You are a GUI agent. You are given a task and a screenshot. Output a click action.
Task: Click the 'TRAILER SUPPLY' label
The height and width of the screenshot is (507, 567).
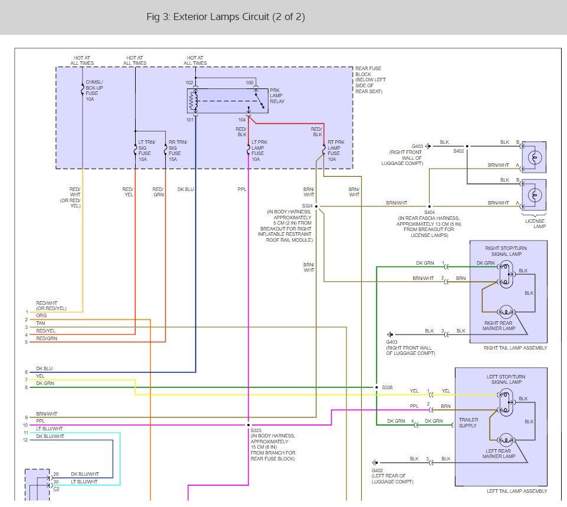click(468, 423)
